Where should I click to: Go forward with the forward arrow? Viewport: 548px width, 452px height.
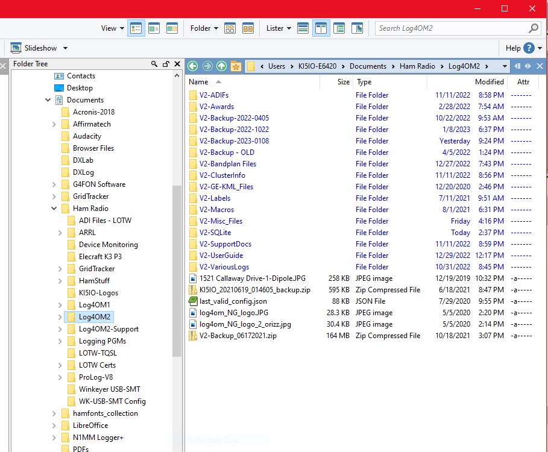[x=207, y=66]
